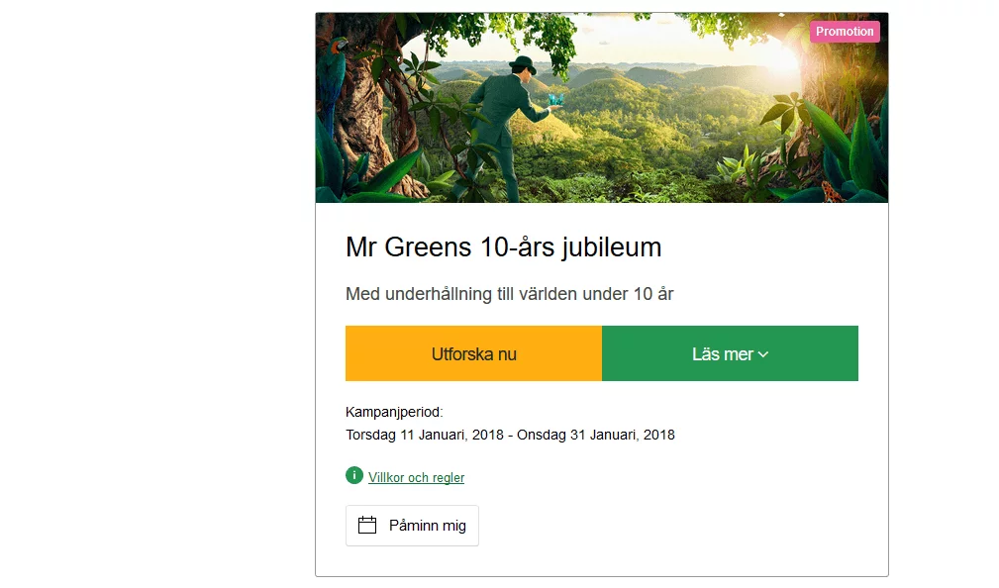Click the Kampanjperiod date text

510,434
